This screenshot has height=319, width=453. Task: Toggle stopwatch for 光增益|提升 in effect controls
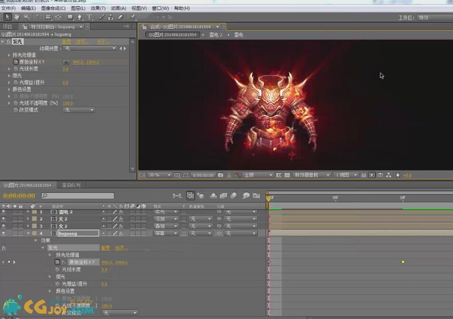click(16, 82)
